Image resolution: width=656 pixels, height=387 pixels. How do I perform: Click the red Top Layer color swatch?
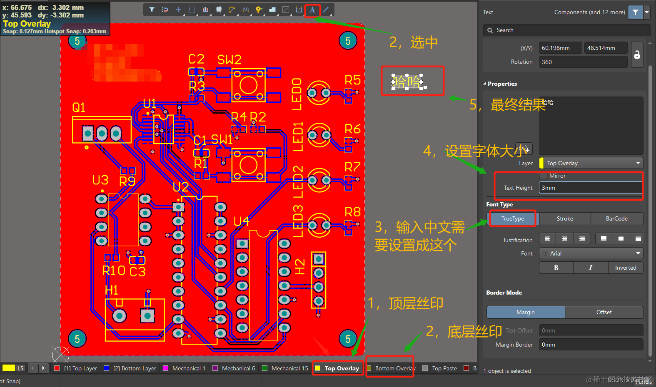pyautogui.click(x=57, y=368)
